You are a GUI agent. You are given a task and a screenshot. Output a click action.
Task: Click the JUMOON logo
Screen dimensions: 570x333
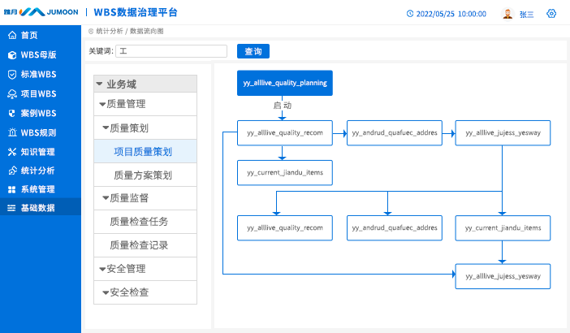pos(41,12)
